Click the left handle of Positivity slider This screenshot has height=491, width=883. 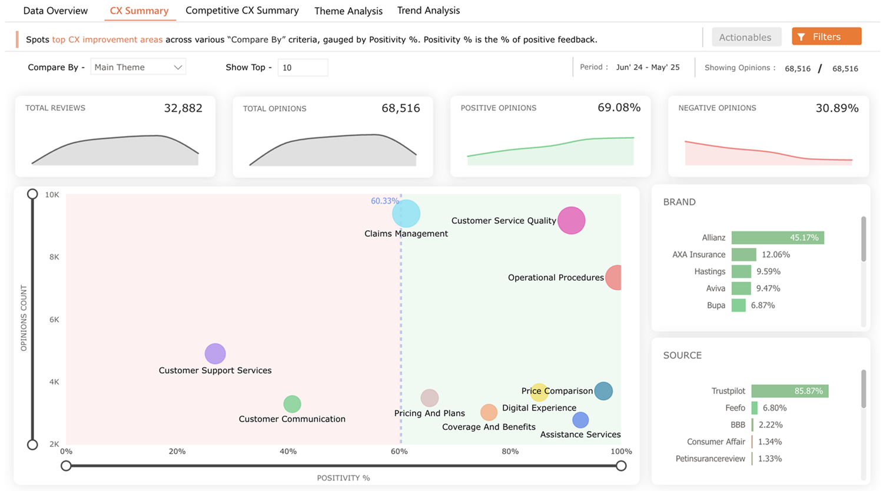pos(66,466)
